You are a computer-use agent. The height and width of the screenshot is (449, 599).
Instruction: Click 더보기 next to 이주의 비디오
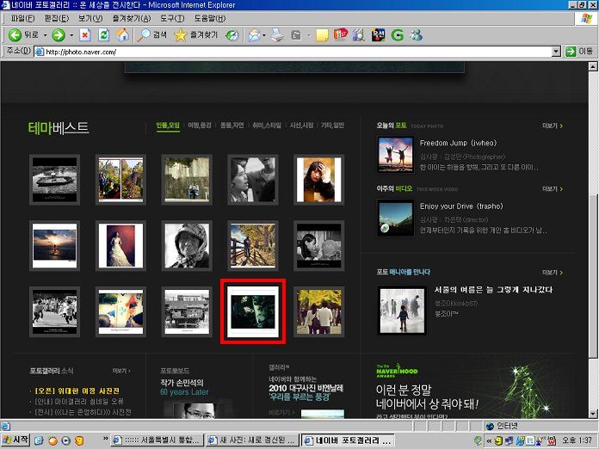[553, 188]
